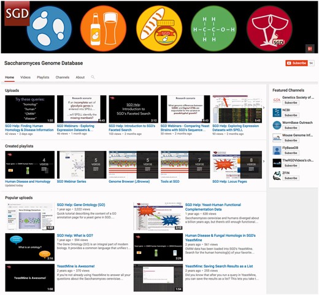
Task: Subscribe to TheRGDVideos channel
Action: (x=291, y=166)
